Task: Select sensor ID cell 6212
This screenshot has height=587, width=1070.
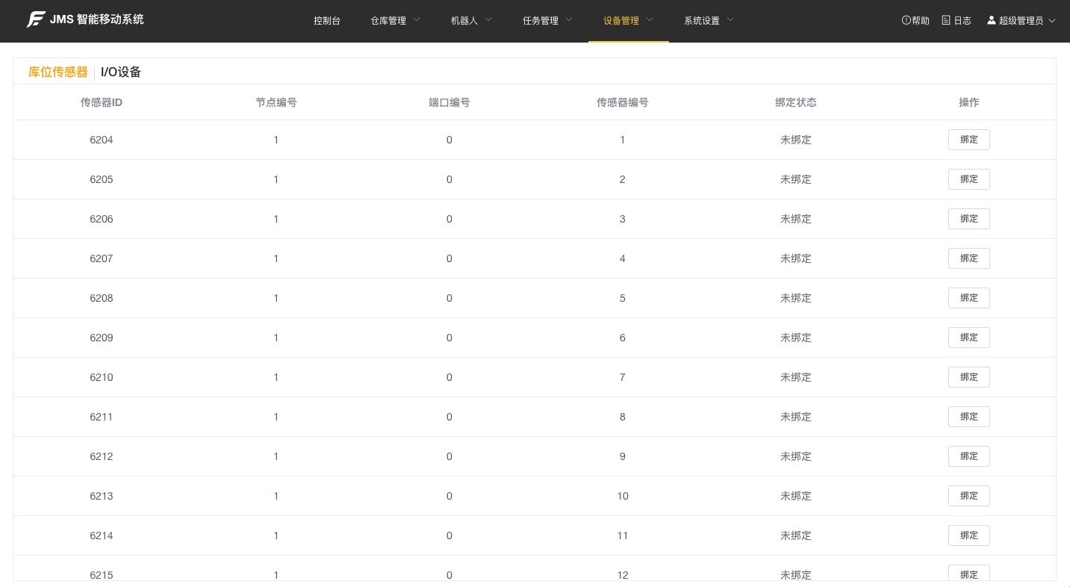Action: tap(102, 456)
